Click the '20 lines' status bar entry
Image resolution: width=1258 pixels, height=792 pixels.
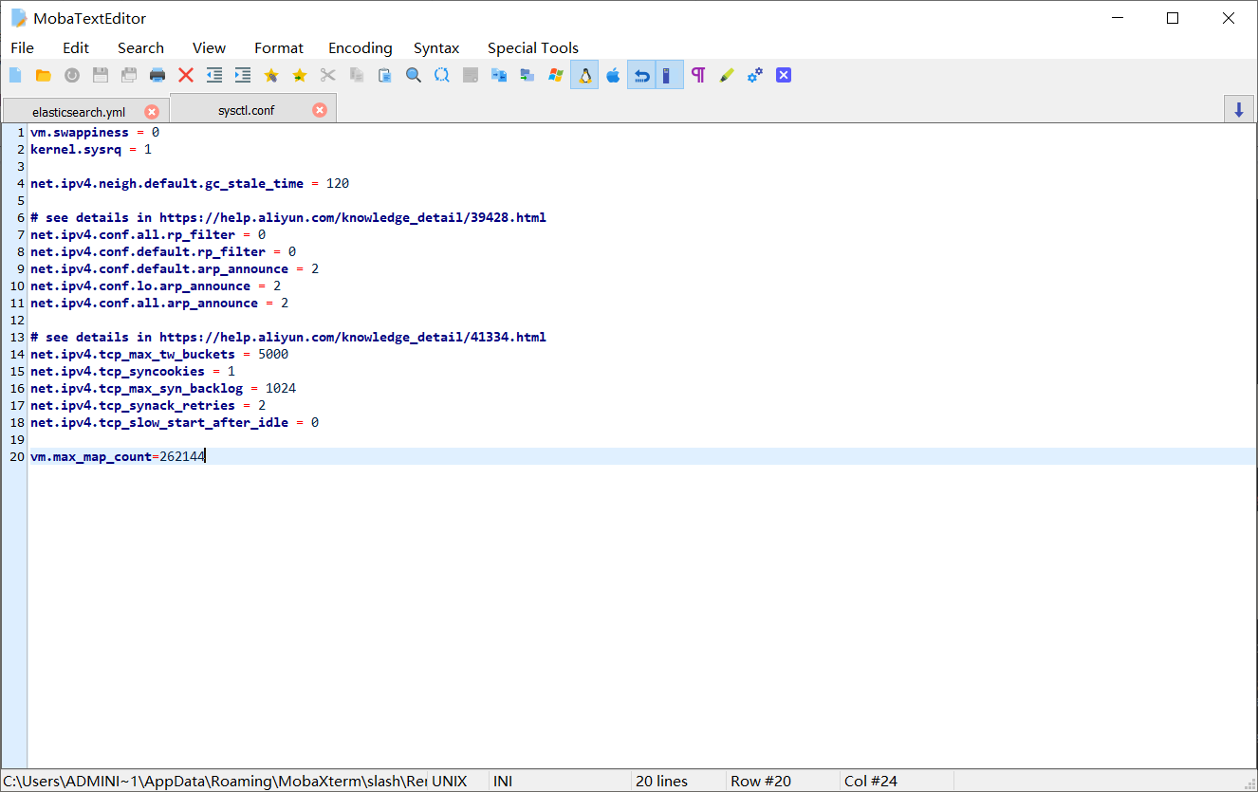click(x=661, y=782)
